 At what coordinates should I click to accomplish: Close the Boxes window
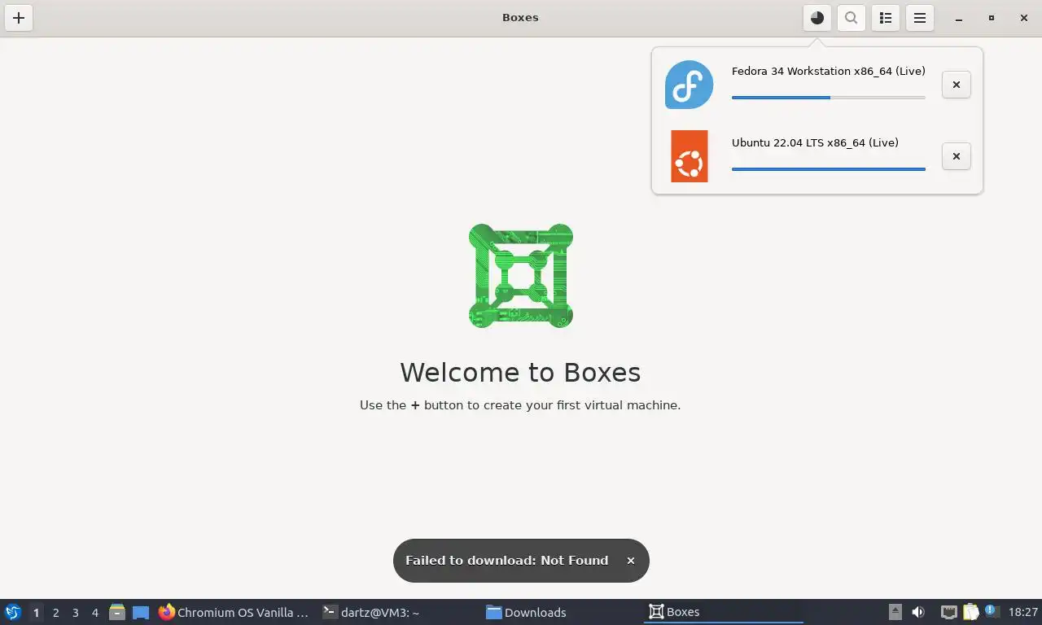[1024, 18]
